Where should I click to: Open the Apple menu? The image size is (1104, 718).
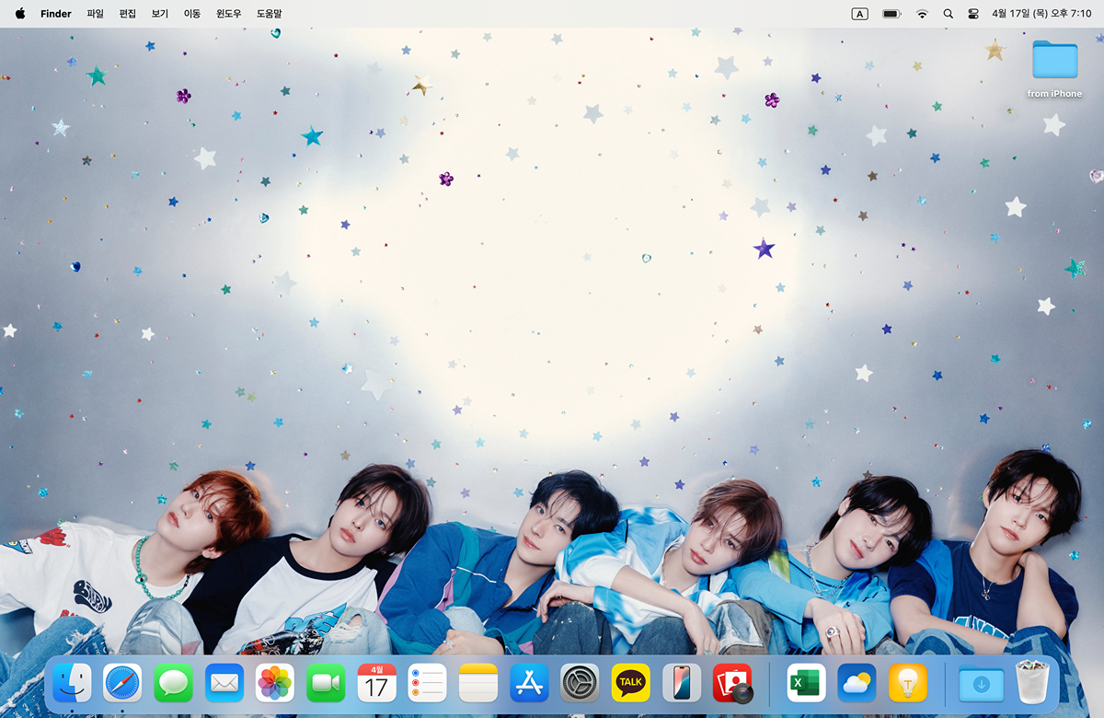coord(20,14)
